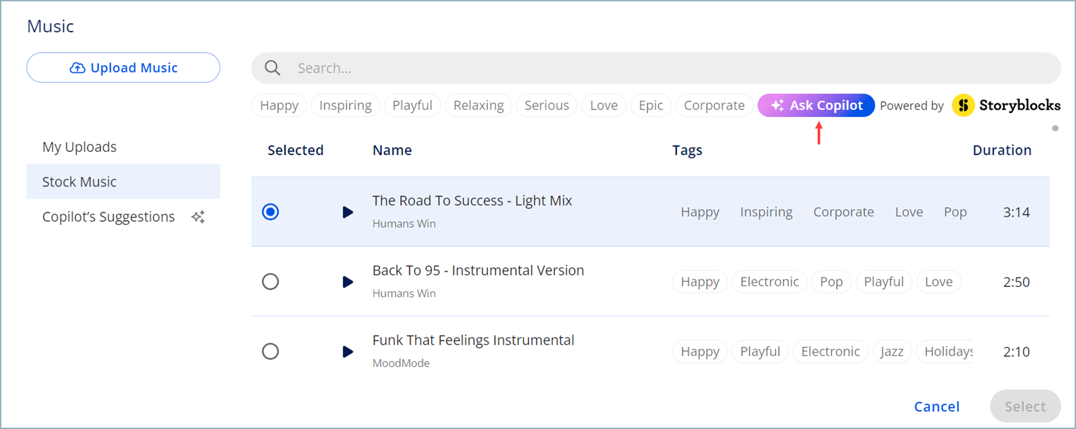Switch to Stock Music section
The height and width of the screenshot is (429, 1076).
point(123,182)
